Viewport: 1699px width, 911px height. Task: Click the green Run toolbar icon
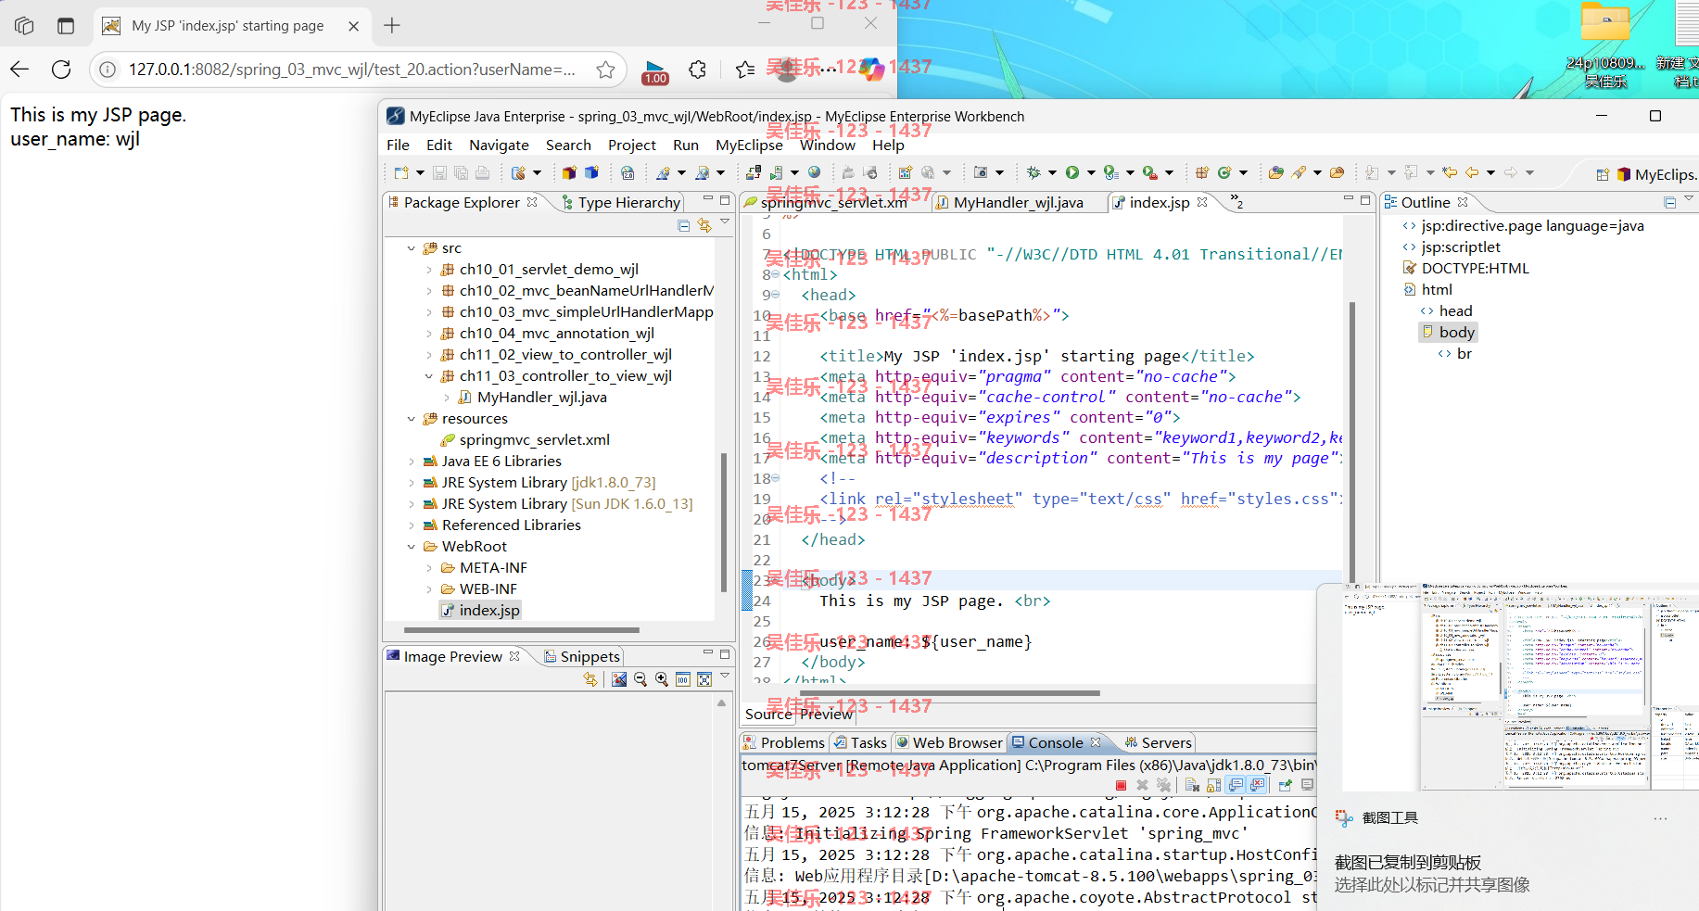click(1072, 172)
